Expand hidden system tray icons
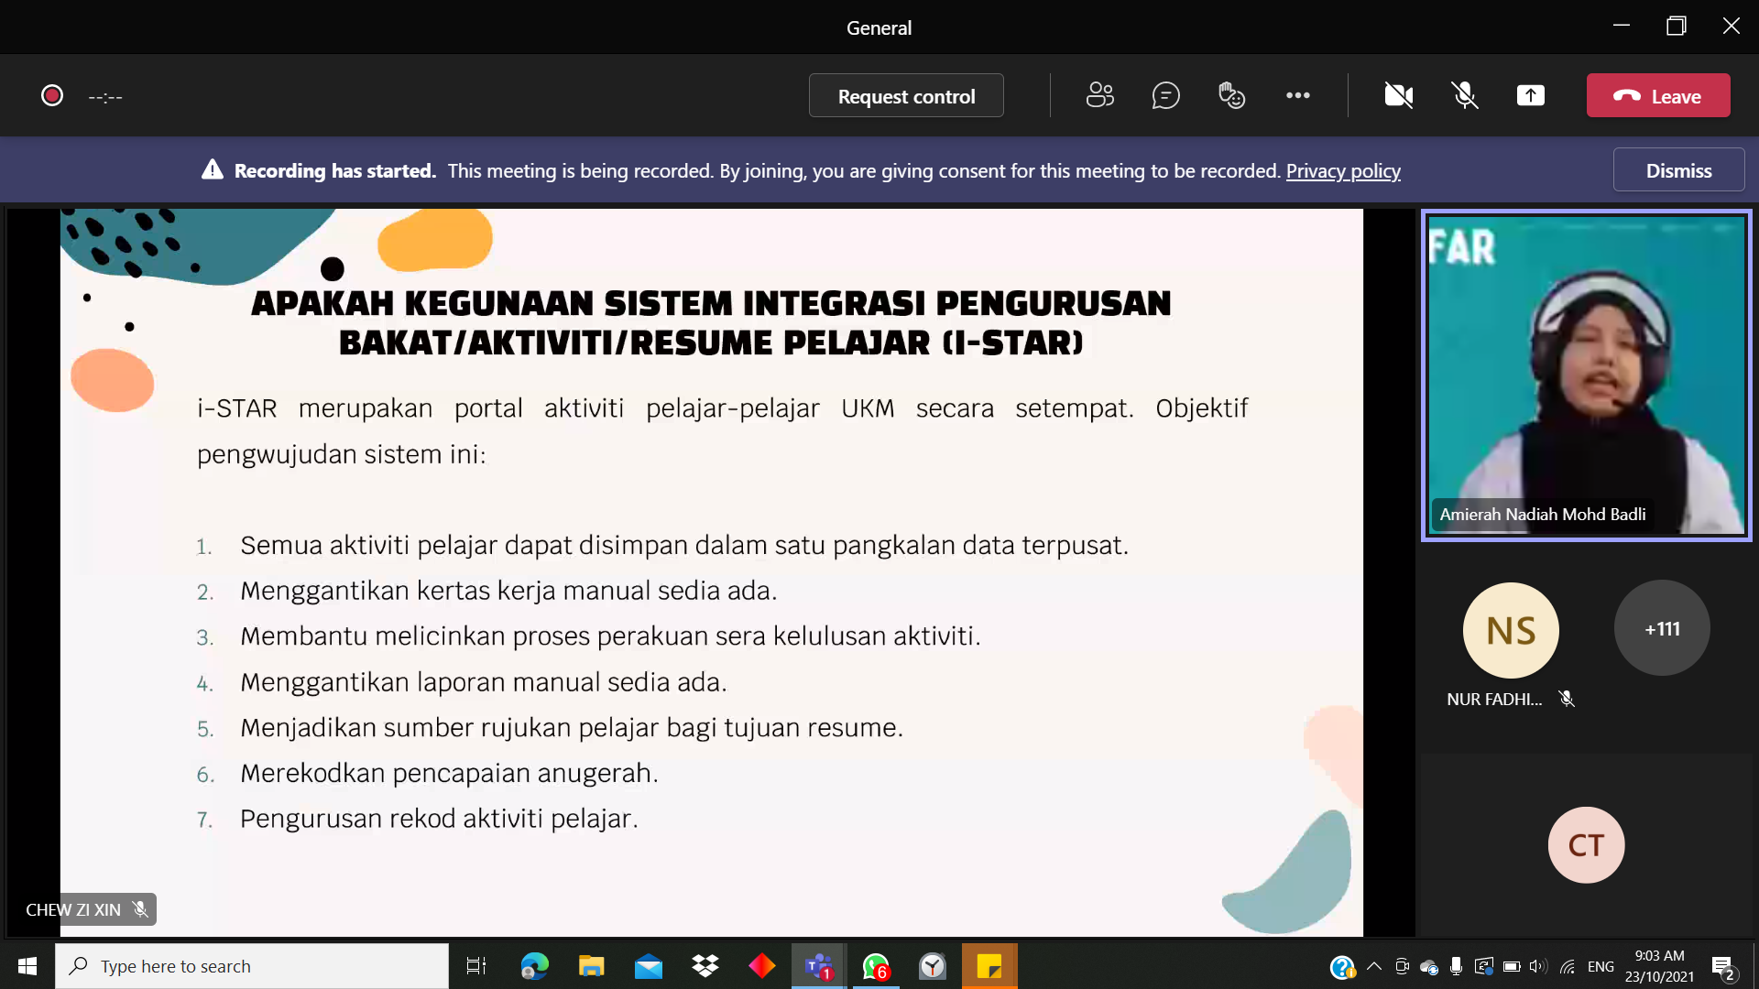1759x989 pixels. 1373,966
